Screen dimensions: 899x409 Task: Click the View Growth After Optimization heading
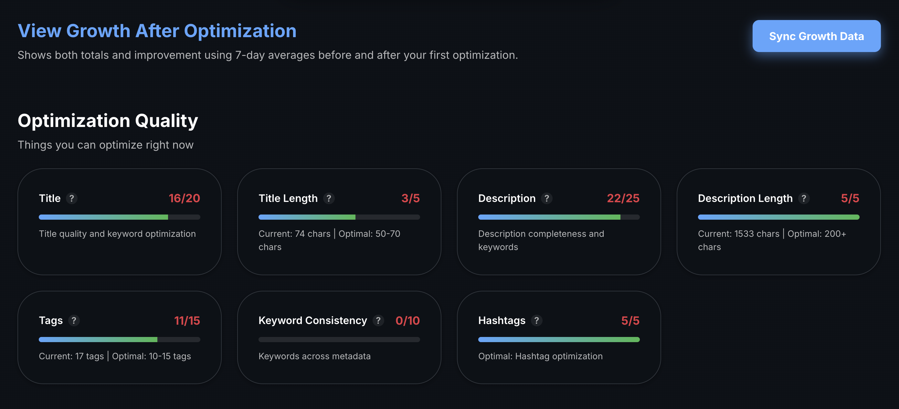(x=157, y=31)
